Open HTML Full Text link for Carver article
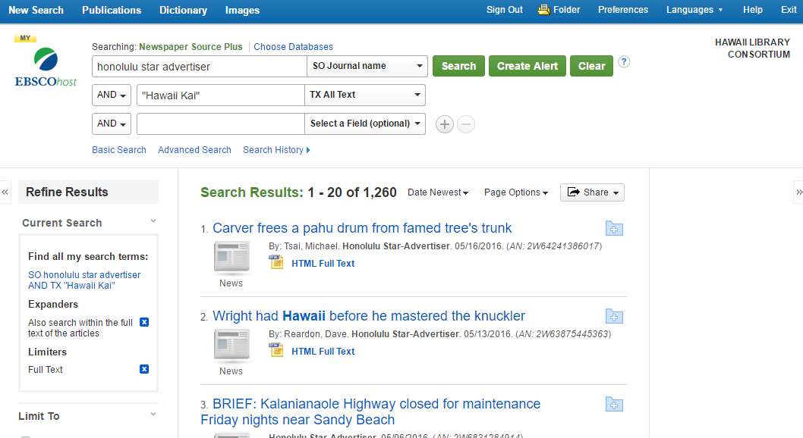Image resolution: width=803 pixels, height=438 pixels. (x=323, y=263)
